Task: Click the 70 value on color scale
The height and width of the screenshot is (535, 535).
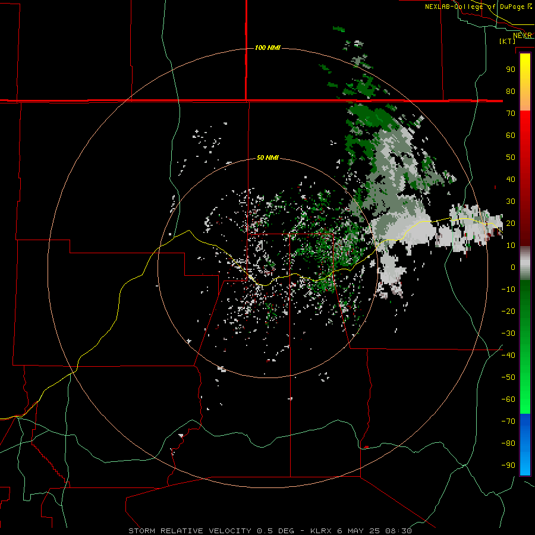Action: click(511, 114)
